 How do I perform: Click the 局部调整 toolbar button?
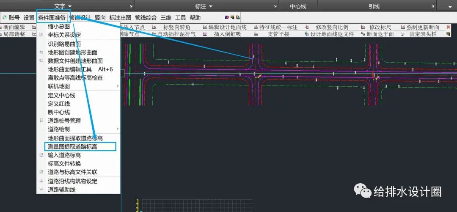pyautogui.click(x=14, y=34)
